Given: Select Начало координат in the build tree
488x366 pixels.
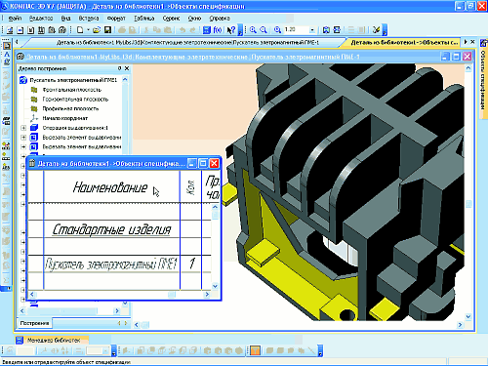Looking at the screenshot, I should click(x=65, y=118).
